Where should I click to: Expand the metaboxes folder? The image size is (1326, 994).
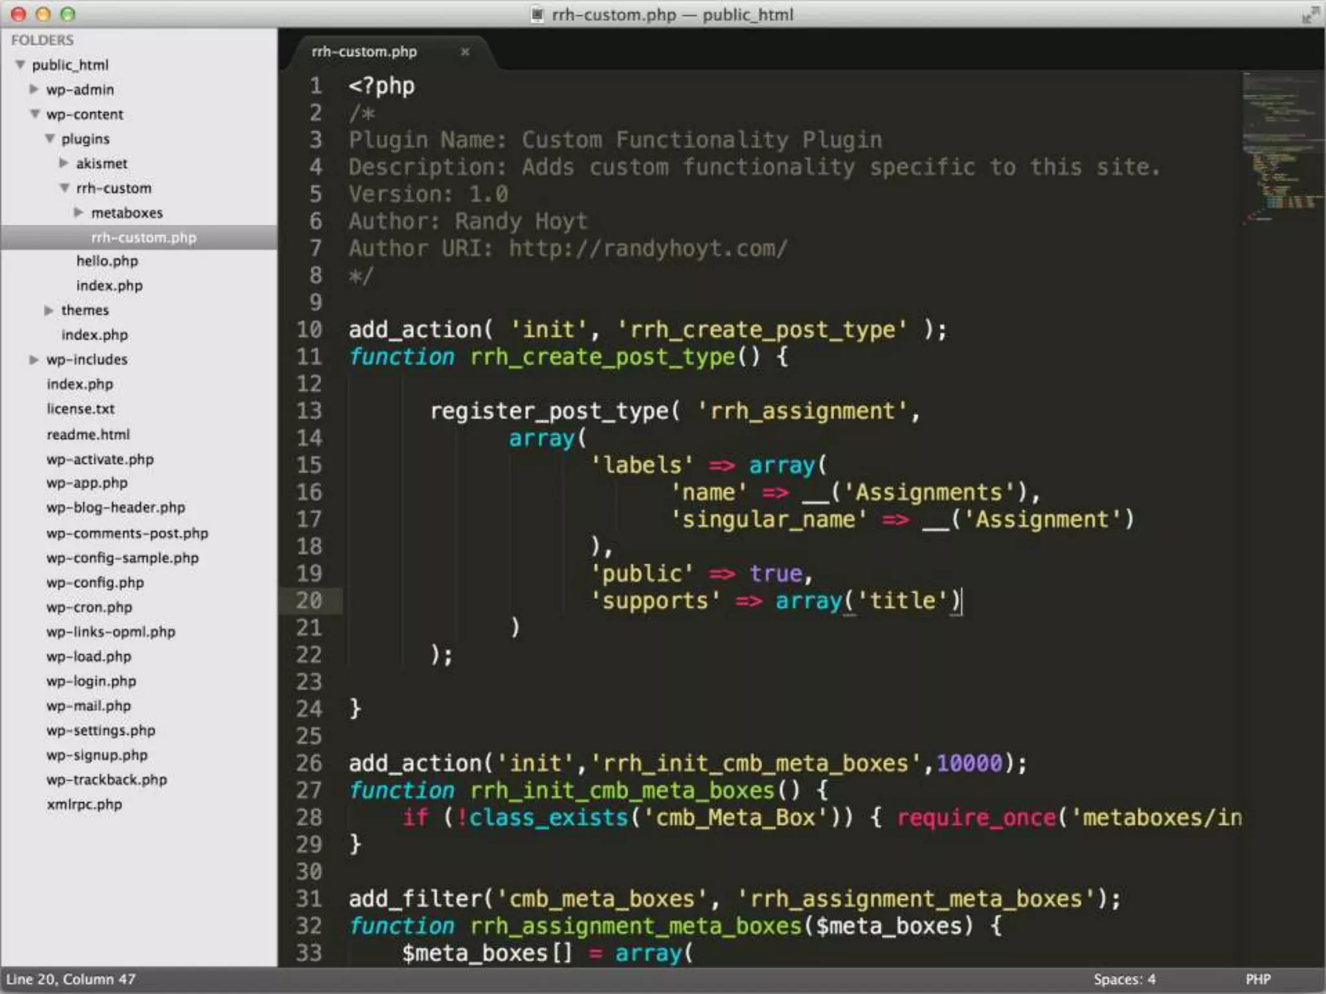pos(79,212)
